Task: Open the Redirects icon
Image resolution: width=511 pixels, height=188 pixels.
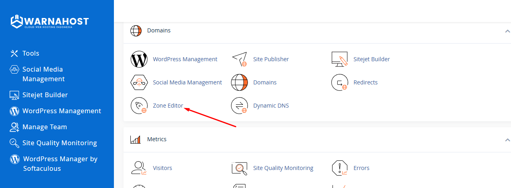Action: coord(339,82)
